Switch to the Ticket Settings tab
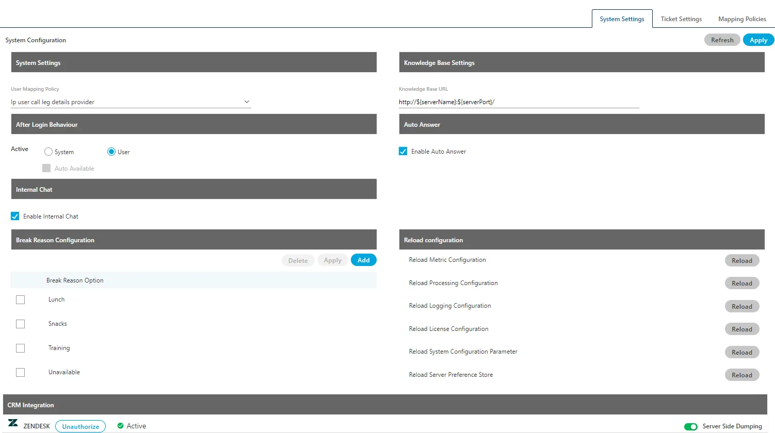Viewport: 775px width, 433px height. 681,19
